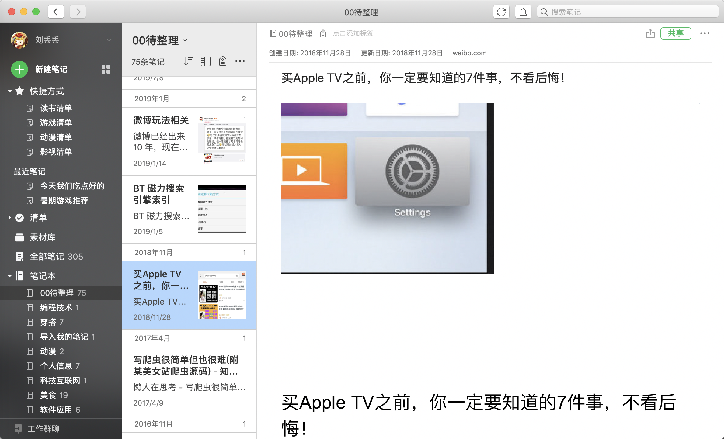Open the weibo.com source link
The height and width of the screenshot is (439, 724).
click(469, 53)
